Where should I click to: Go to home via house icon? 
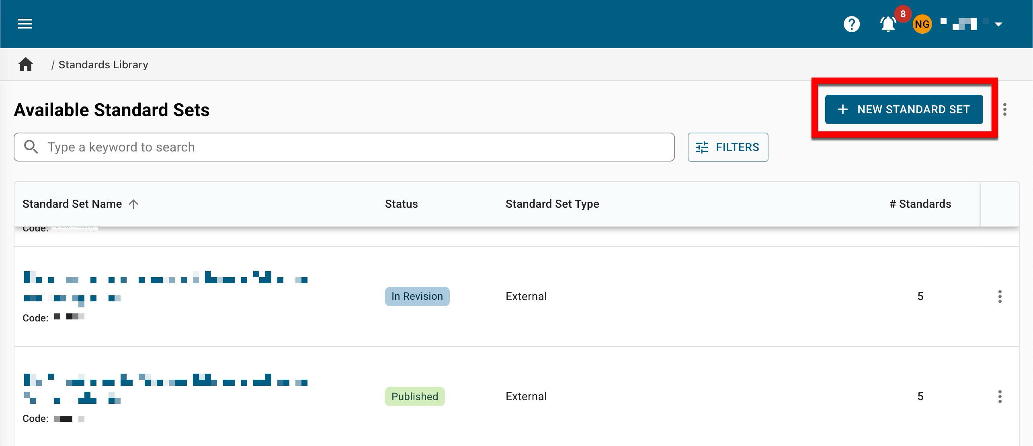pyautogui.click(x=26, y=64)
